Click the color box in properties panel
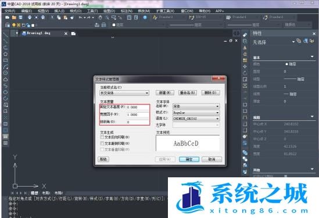Image resolution: width=319 pixels, height=218 pixels. [286, 64]
